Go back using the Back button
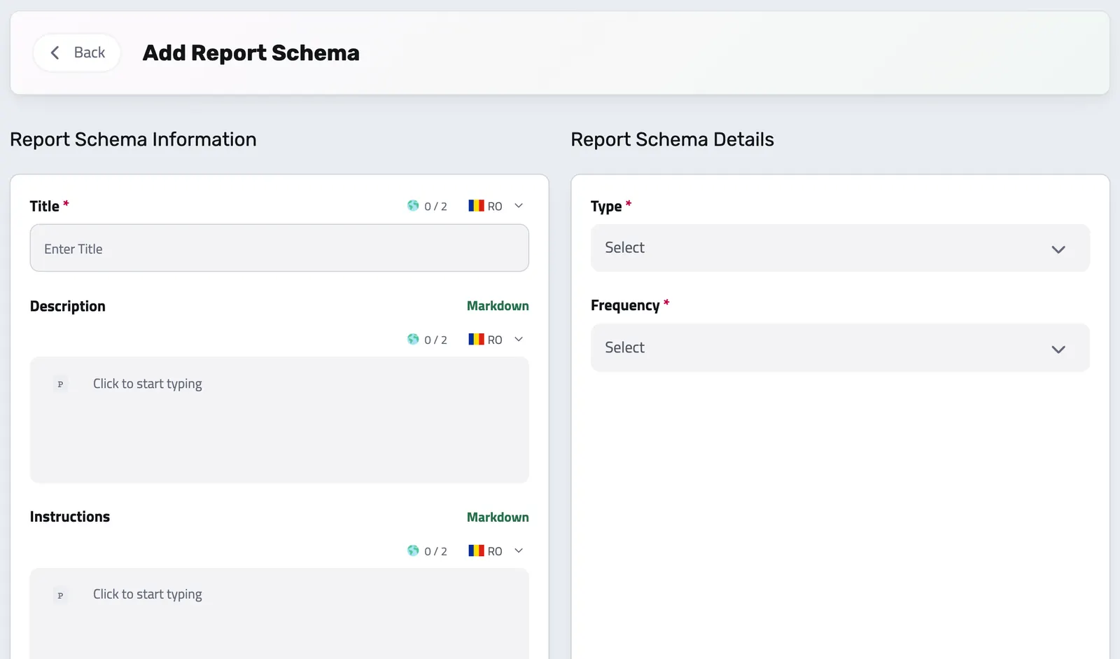Viewport: 1120px width, 659px height. pyautogui.click(x=77, y=53)
